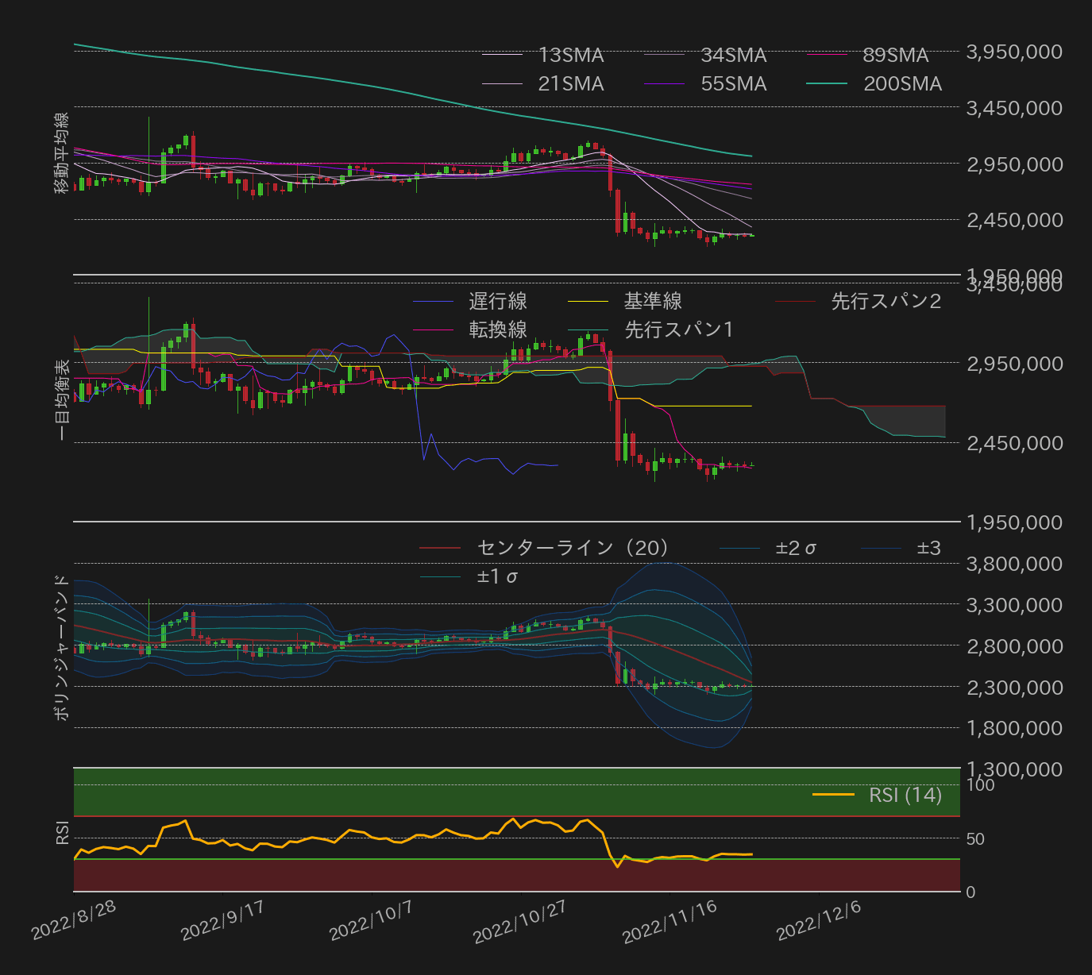Hide the 200SMA line via its legend
1092x975 pixels.
click(828, 83)
